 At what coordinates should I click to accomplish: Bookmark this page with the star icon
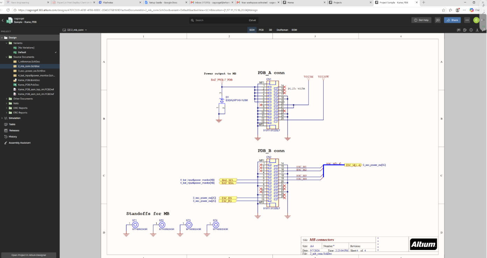coord(444,10)
